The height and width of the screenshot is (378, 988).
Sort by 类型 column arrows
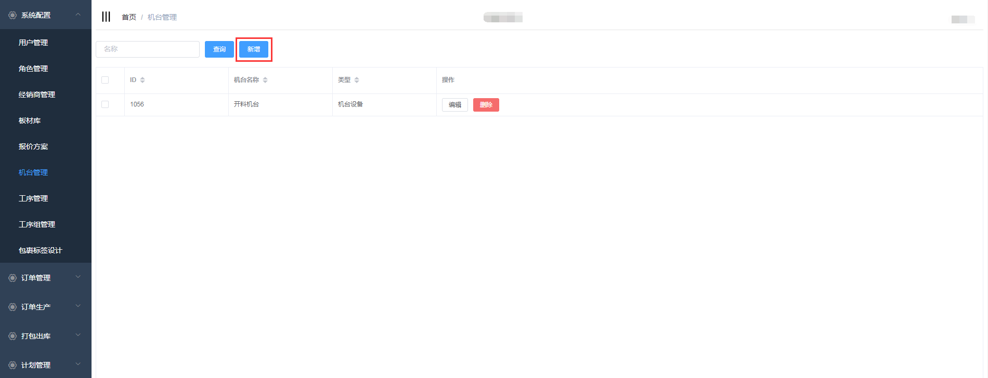pyautogui.click(x=357, y=80)
